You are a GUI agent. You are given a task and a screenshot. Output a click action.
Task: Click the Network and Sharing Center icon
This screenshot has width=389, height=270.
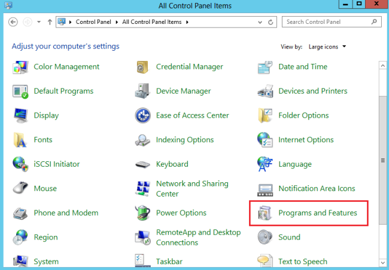(142, 189)
